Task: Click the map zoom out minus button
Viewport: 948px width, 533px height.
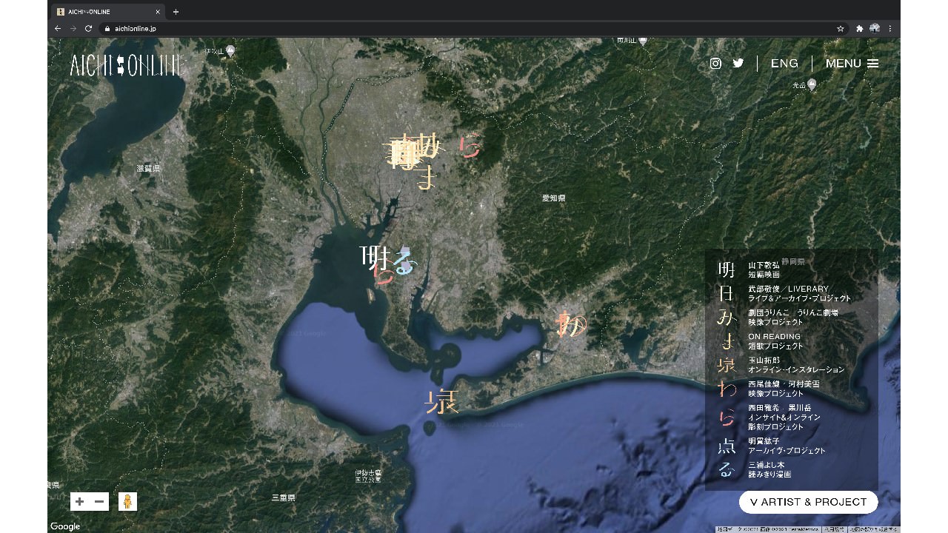Action: (x=99, y=502)
